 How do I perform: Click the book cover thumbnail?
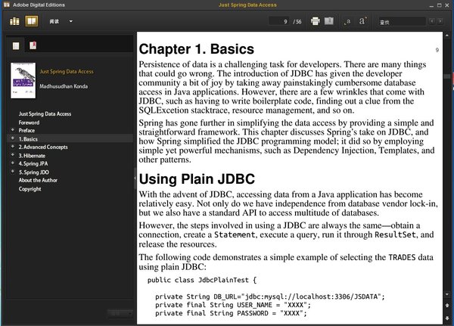click(23, 80)
